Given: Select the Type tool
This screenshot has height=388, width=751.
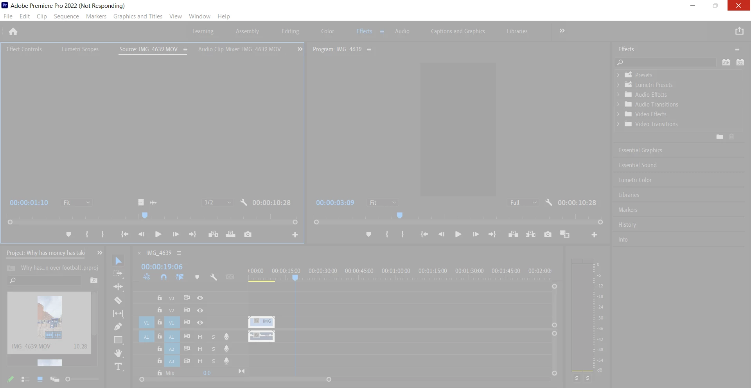Looking at the screenshot, I should click(118, 367).
